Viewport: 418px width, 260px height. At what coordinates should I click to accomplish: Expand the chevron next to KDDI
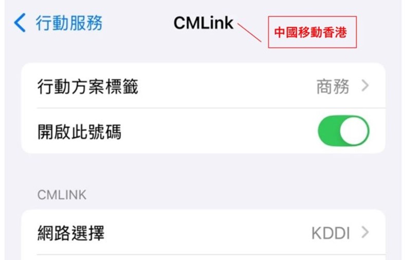coord(365,232)
